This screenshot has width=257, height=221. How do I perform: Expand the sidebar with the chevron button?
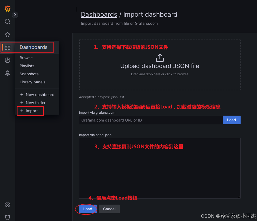tap(15, 15)
